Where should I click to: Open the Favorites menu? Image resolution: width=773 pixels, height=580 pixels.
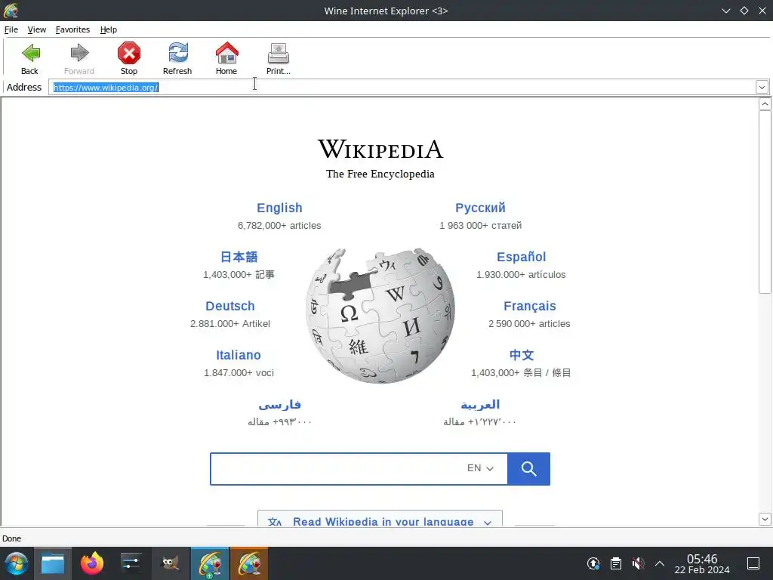click(73, 29)
